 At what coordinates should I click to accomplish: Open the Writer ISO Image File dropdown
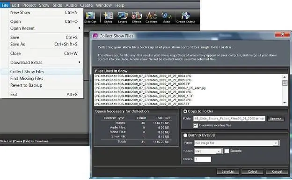(237, 143)
